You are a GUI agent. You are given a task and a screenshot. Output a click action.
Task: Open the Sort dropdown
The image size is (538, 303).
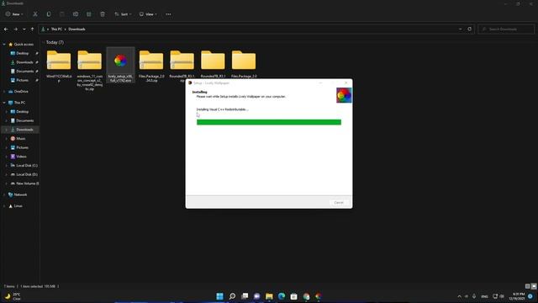123,14
